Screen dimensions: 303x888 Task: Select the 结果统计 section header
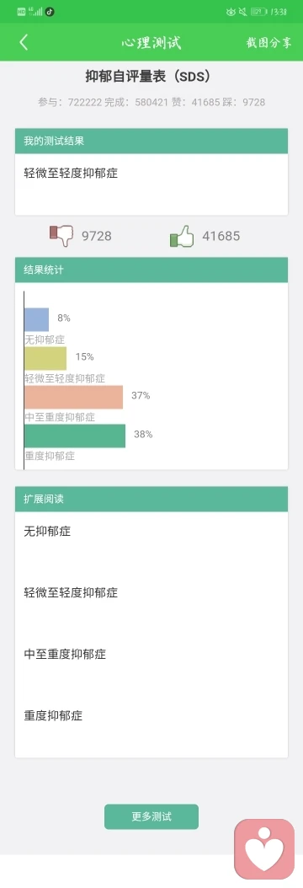tap(151, 270)
